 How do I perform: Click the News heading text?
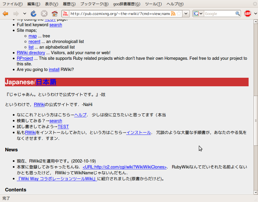click(11, 150)
